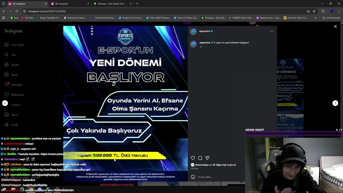Open Chrome's three-dot menu
This screenshot has height=193, width=343.
coord(339,11)
